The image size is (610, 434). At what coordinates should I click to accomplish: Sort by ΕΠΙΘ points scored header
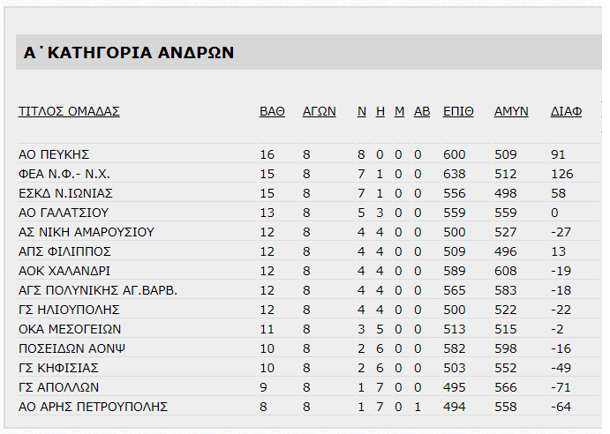tap(458, 112)
